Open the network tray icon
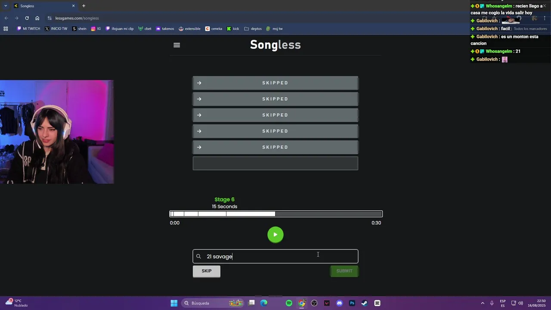551x310 pixels. [x=513, y=303]
